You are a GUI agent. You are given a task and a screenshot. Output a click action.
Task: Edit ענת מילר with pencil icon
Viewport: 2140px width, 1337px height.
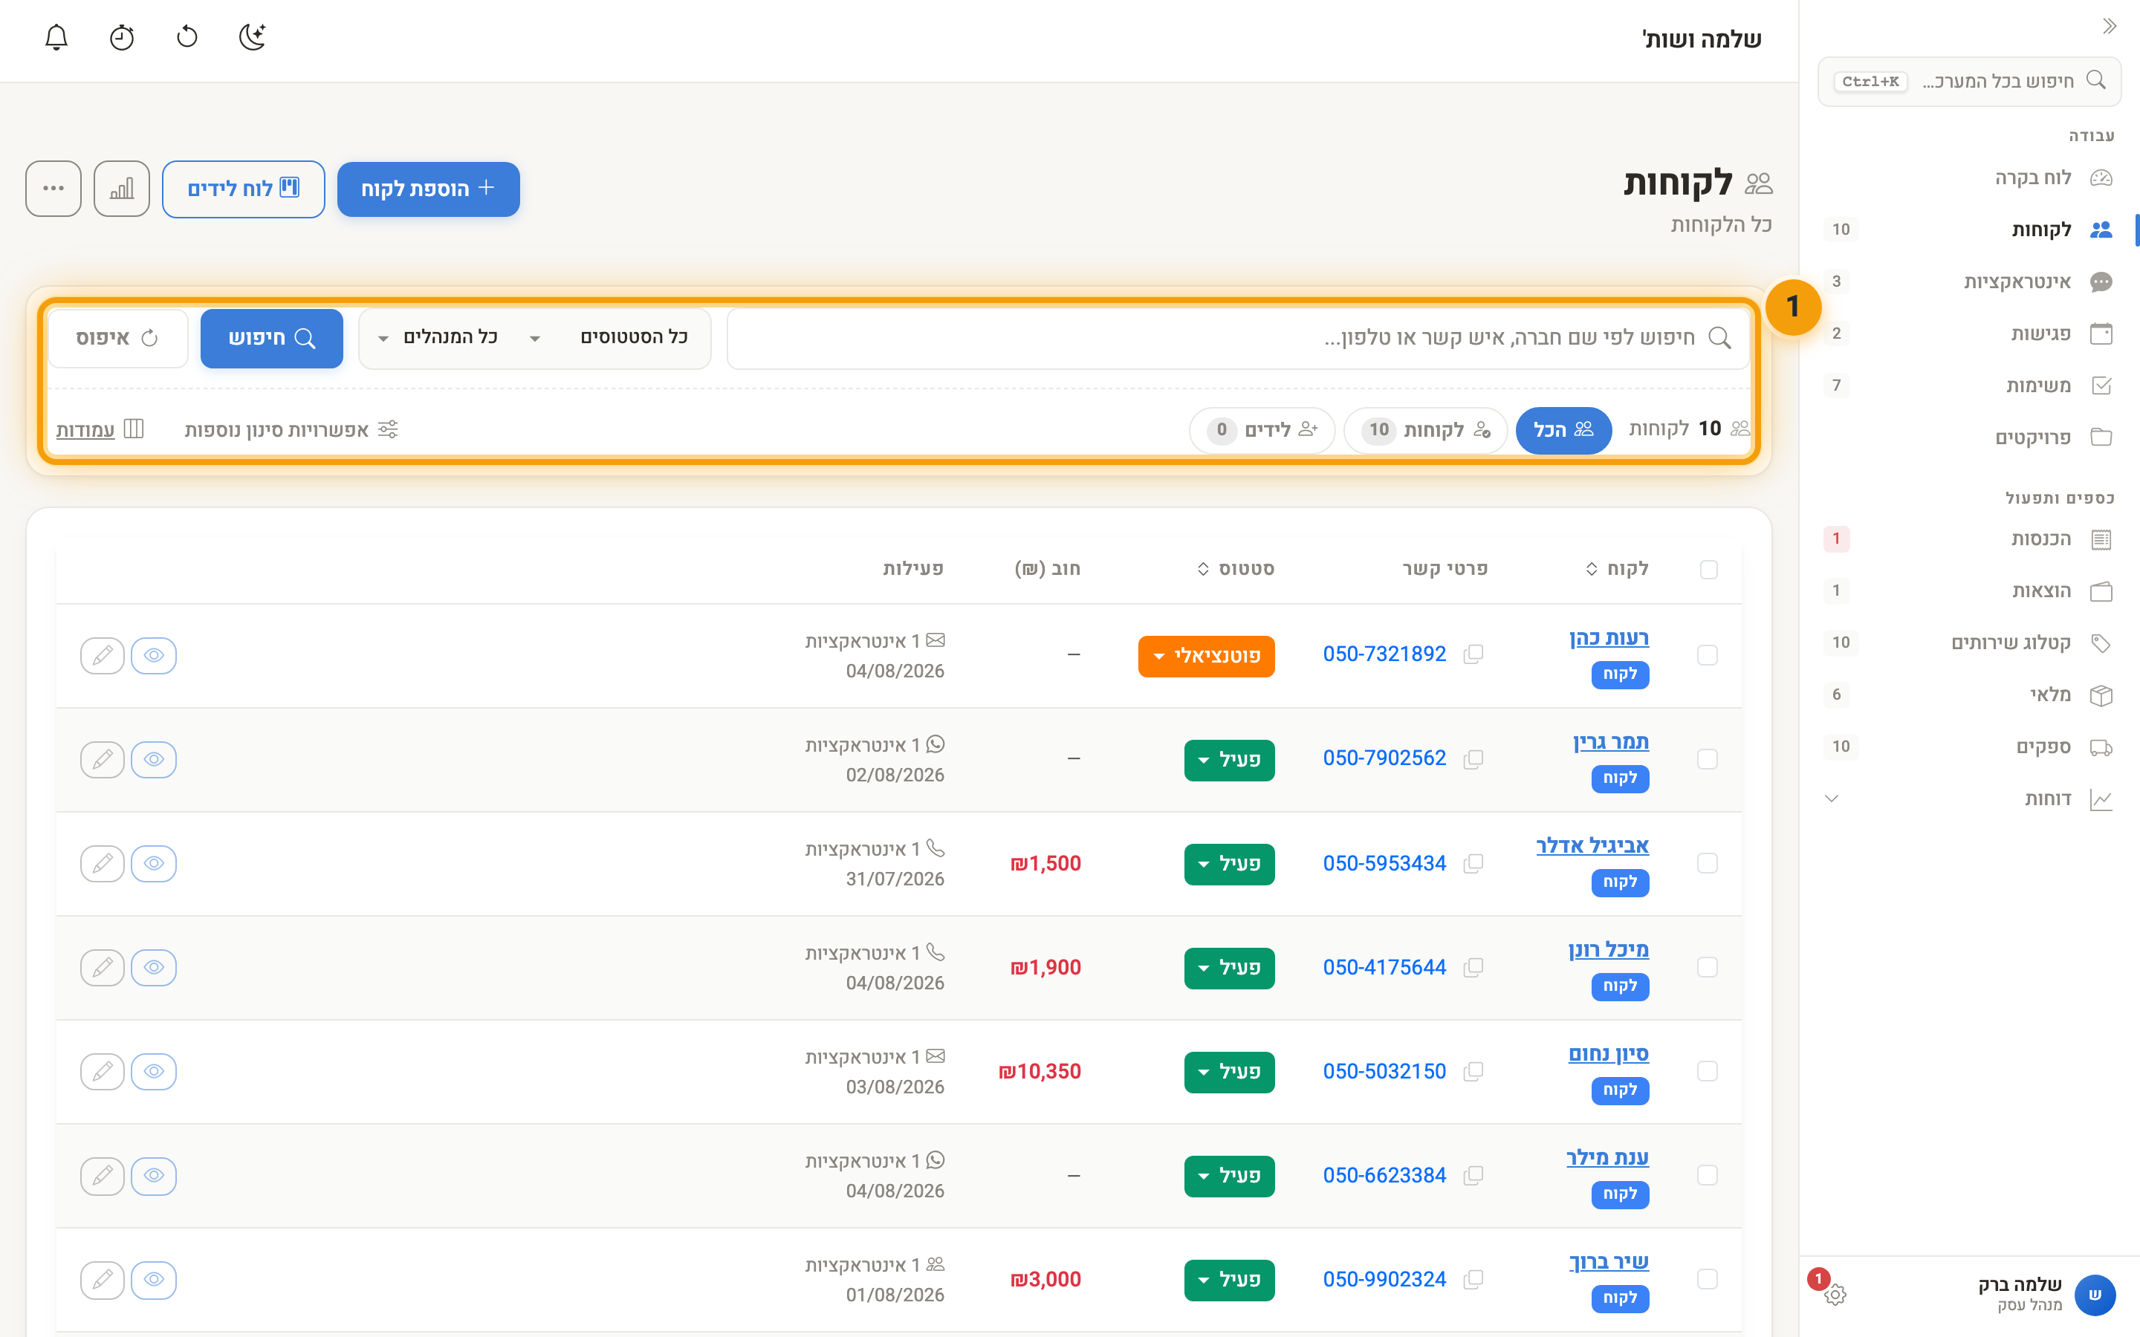click(x=103, y=1175)
